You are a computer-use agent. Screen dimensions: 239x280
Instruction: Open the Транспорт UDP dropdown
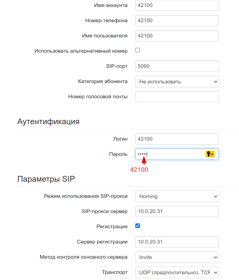click(x=177, y=272)
